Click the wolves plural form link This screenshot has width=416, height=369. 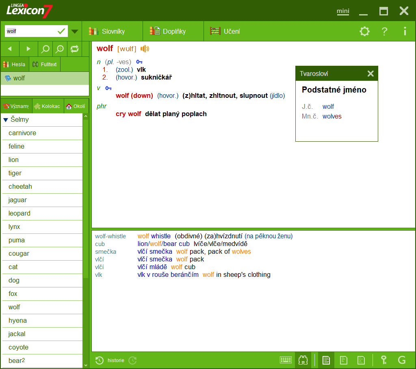(x=332, y=117)
